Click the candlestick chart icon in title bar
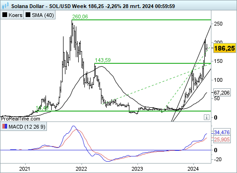 5,6
